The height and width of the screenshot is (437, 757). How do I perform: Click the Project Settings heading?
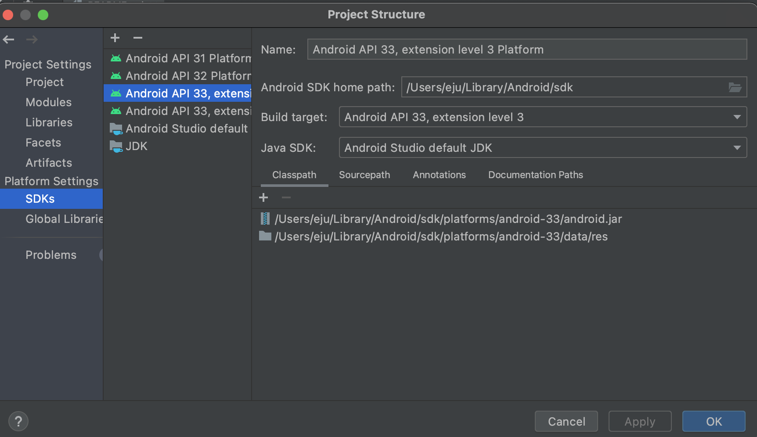(48, 64)
